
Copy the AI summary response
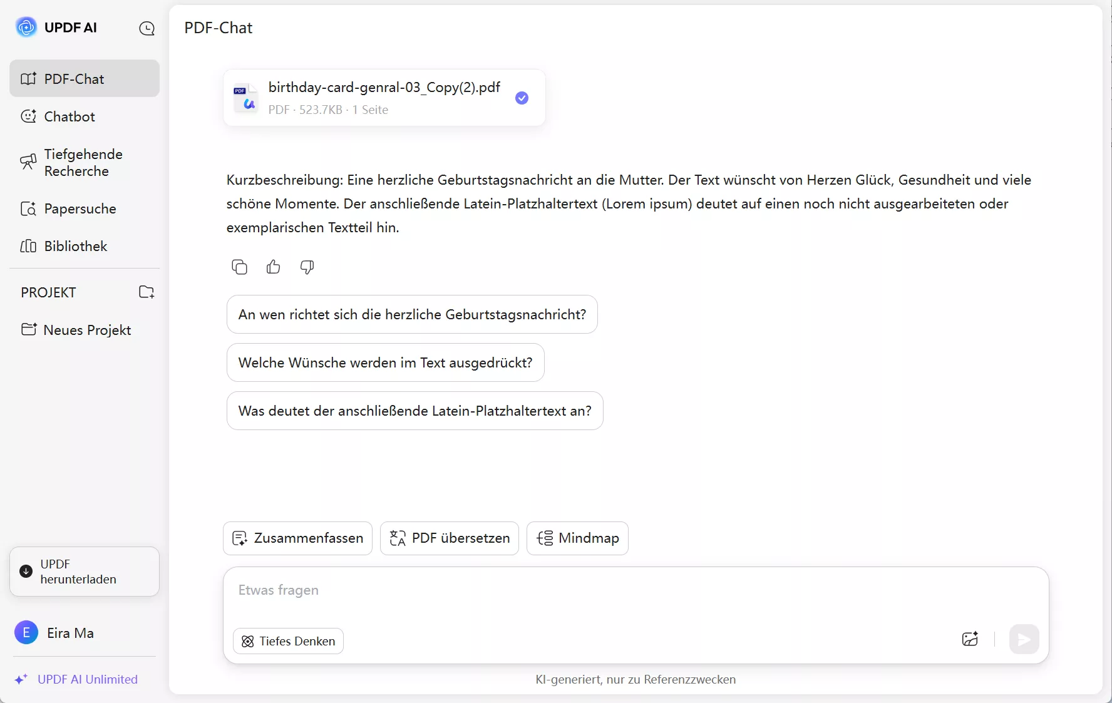click(240, 267)
